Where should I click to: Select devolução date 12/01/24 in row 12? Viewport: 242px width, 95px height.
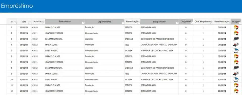(222, 91)
